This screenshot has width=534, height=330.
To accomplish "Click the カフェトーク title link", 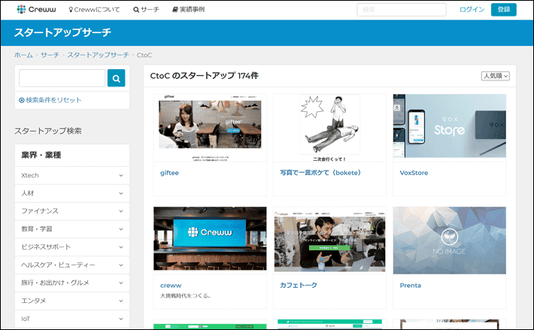I will pyautogui.click(x=299, y=286).
